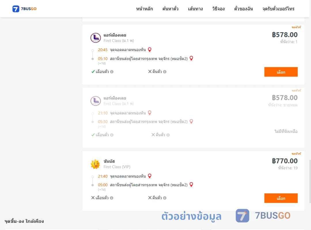Open จุดรับตั๋วเบอร์โทร navigation item
This screenshot has width=311, height=230.
[x=278, y=9]
